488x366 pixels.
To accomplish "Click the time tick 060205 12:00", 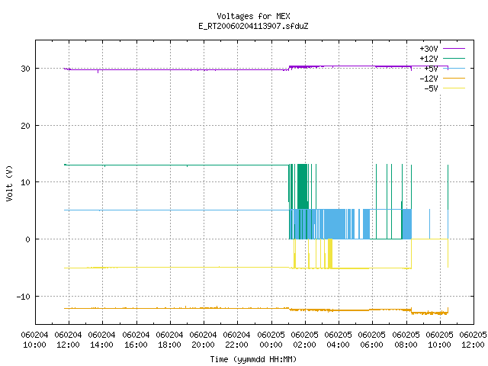I will click(473, 340).
